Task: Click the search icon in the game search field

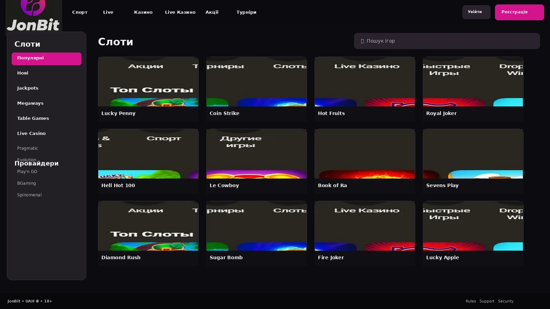Action: tap(362, 41)
